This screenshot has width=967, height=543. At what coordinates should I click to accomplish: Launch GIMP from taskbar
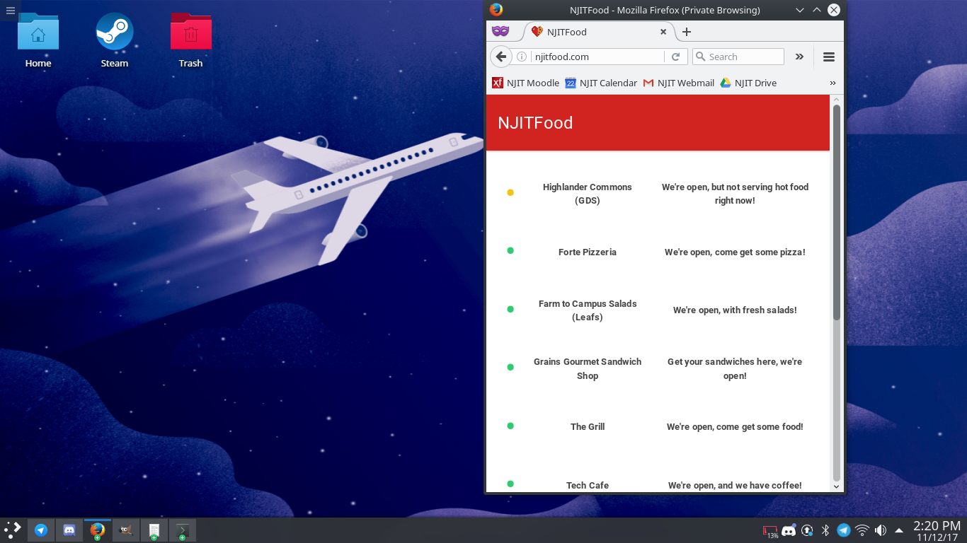[126, 530]
